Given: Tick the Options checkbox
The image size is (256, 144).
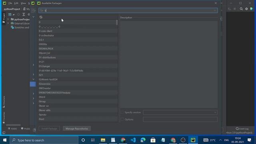Looking at the screenshot, I should (122, 119).
